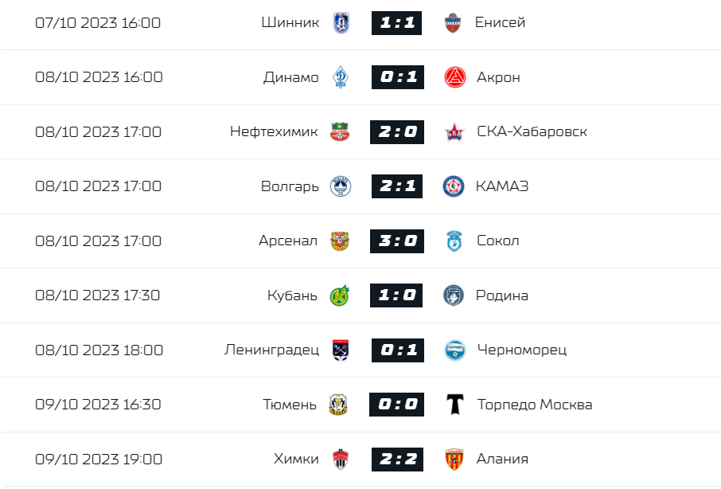The height and width of the screenshot is (489, 721).
Task: Click the SKA-Khabarovsk star logo
Action: pyautogui.click(x=454, y=131)
